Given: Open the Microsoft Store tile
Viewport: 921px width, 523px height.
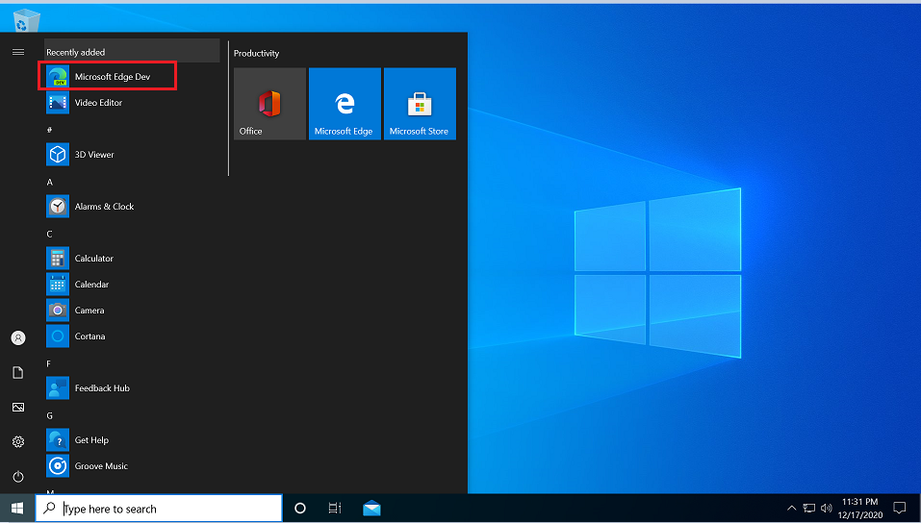Looking at the screenshot, I should pyautogui.click(x=420, y=104).
